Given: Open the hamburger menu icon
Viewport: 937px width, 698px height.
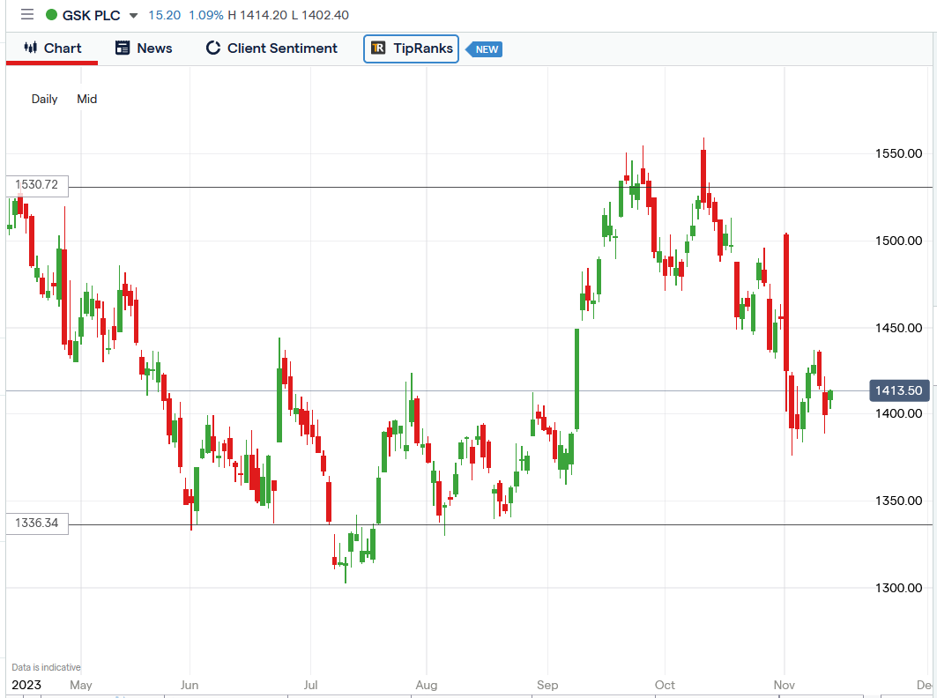Looking at the screenshot, I should [27, 15].
